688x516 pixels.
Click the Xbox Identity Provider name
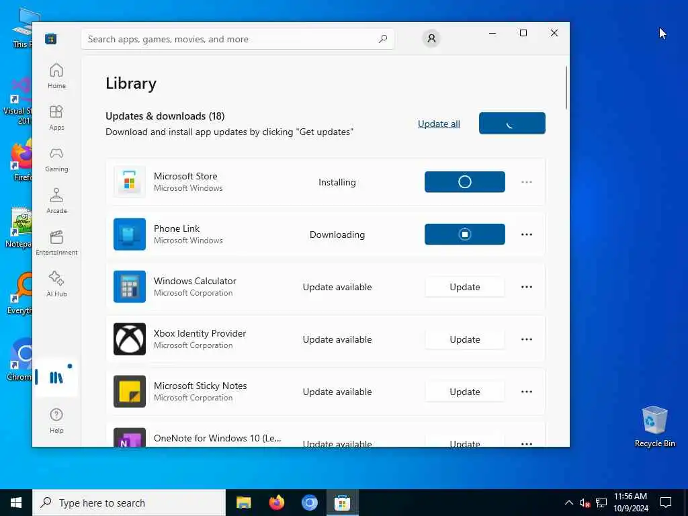click(x=200, y=333)
